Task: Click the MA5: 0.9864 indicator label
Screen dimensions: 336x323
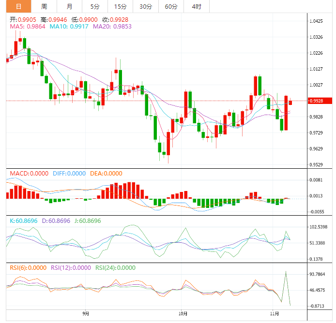Action: 28,27
